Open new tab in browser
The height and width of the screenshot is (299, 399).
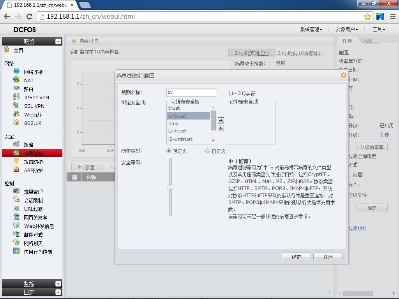85,5
